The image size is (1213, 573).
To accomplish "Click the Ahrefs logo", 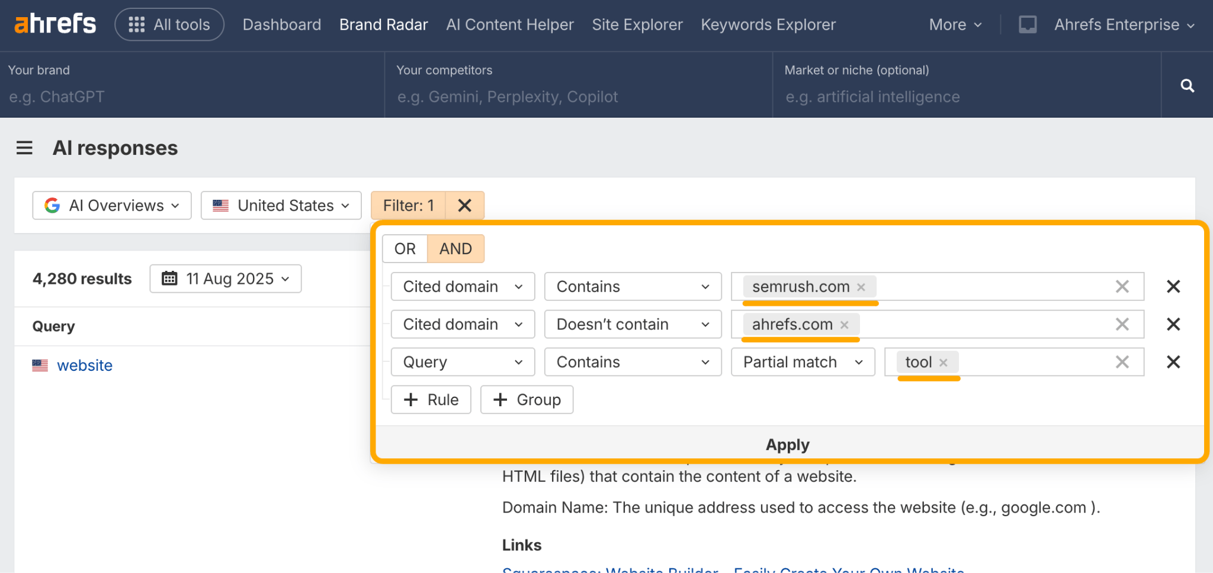I will point(55,23).
